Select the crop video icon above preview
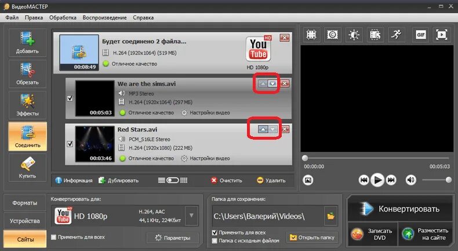This screenshot has width=458, height=251. pos(311,35)
